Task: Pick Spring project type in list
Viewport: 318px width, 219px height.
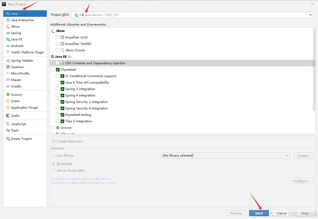Action: (x=25, y=33)
